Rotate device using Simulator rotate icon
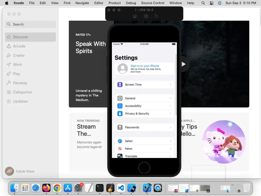The height and width of the screenshot is (196, 261). [x=156, y=16]
